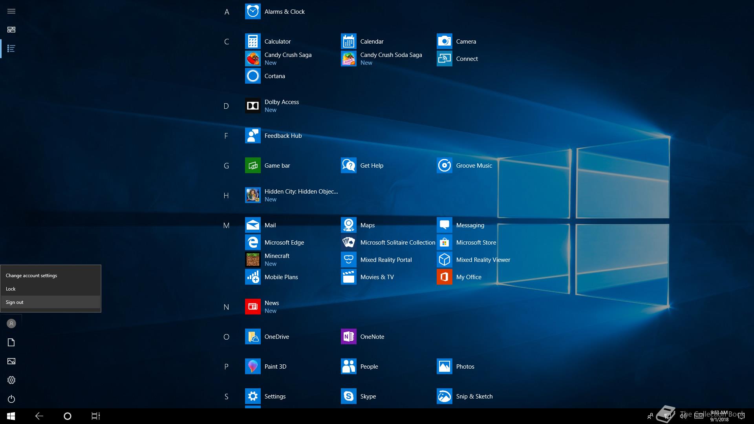The image size is (754, 424).
Task: Launch Candy Crush Saga
Action: [253, 59]
